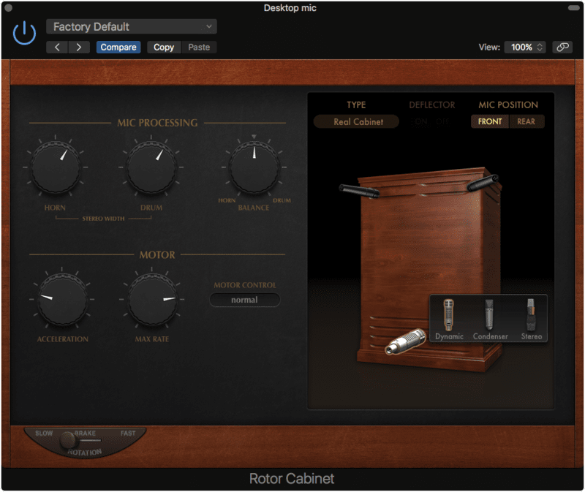Image resolution: width=585 pixels, height=492 pixels.
Task: Open the Real Cabinet type menu
Action: (357, 121)
